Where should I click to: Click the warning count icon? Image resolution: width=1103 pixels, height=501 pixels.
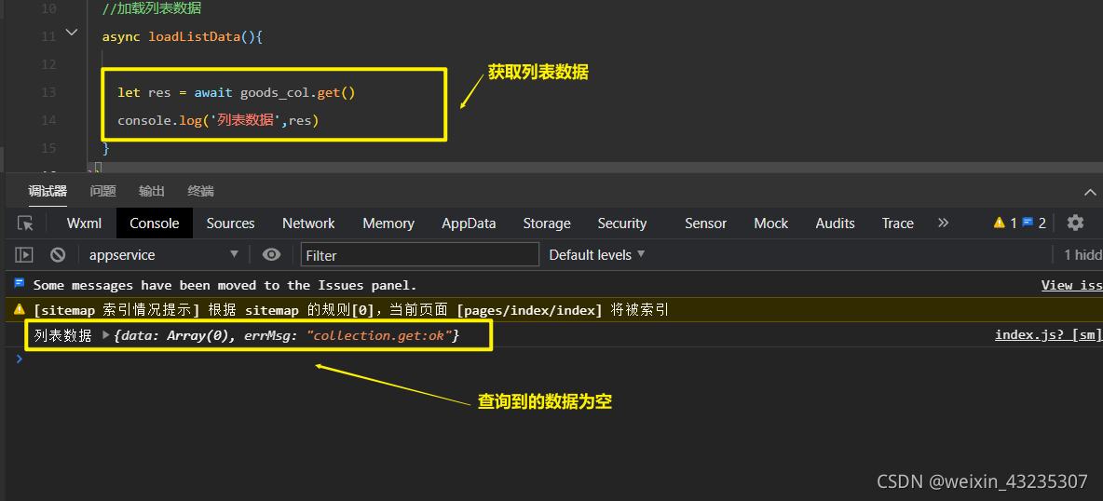click(x=999, y=223)
